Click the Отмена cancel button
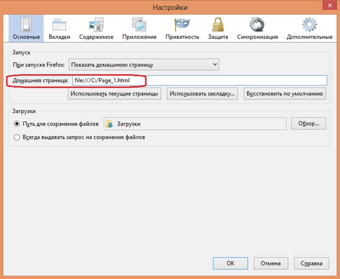 coord(271,263)
